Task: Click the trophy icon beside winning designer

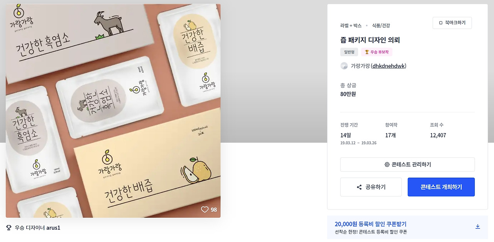Action: [x=9, y=227]
